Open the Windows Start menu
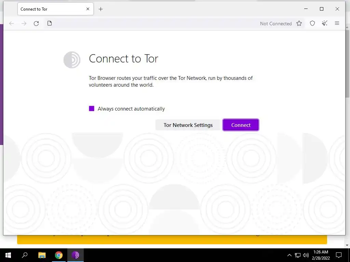The width and height of the screenshot is (350, 262). 8,255
